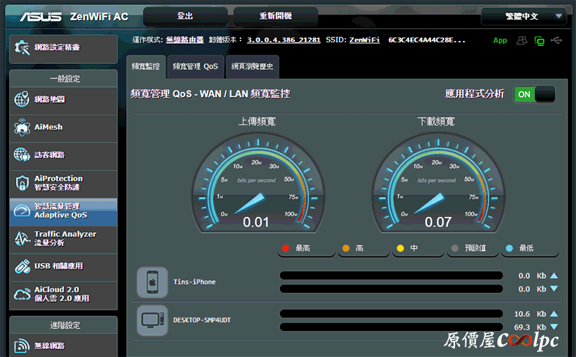Click the green network clients status icon

click(539, 41)
